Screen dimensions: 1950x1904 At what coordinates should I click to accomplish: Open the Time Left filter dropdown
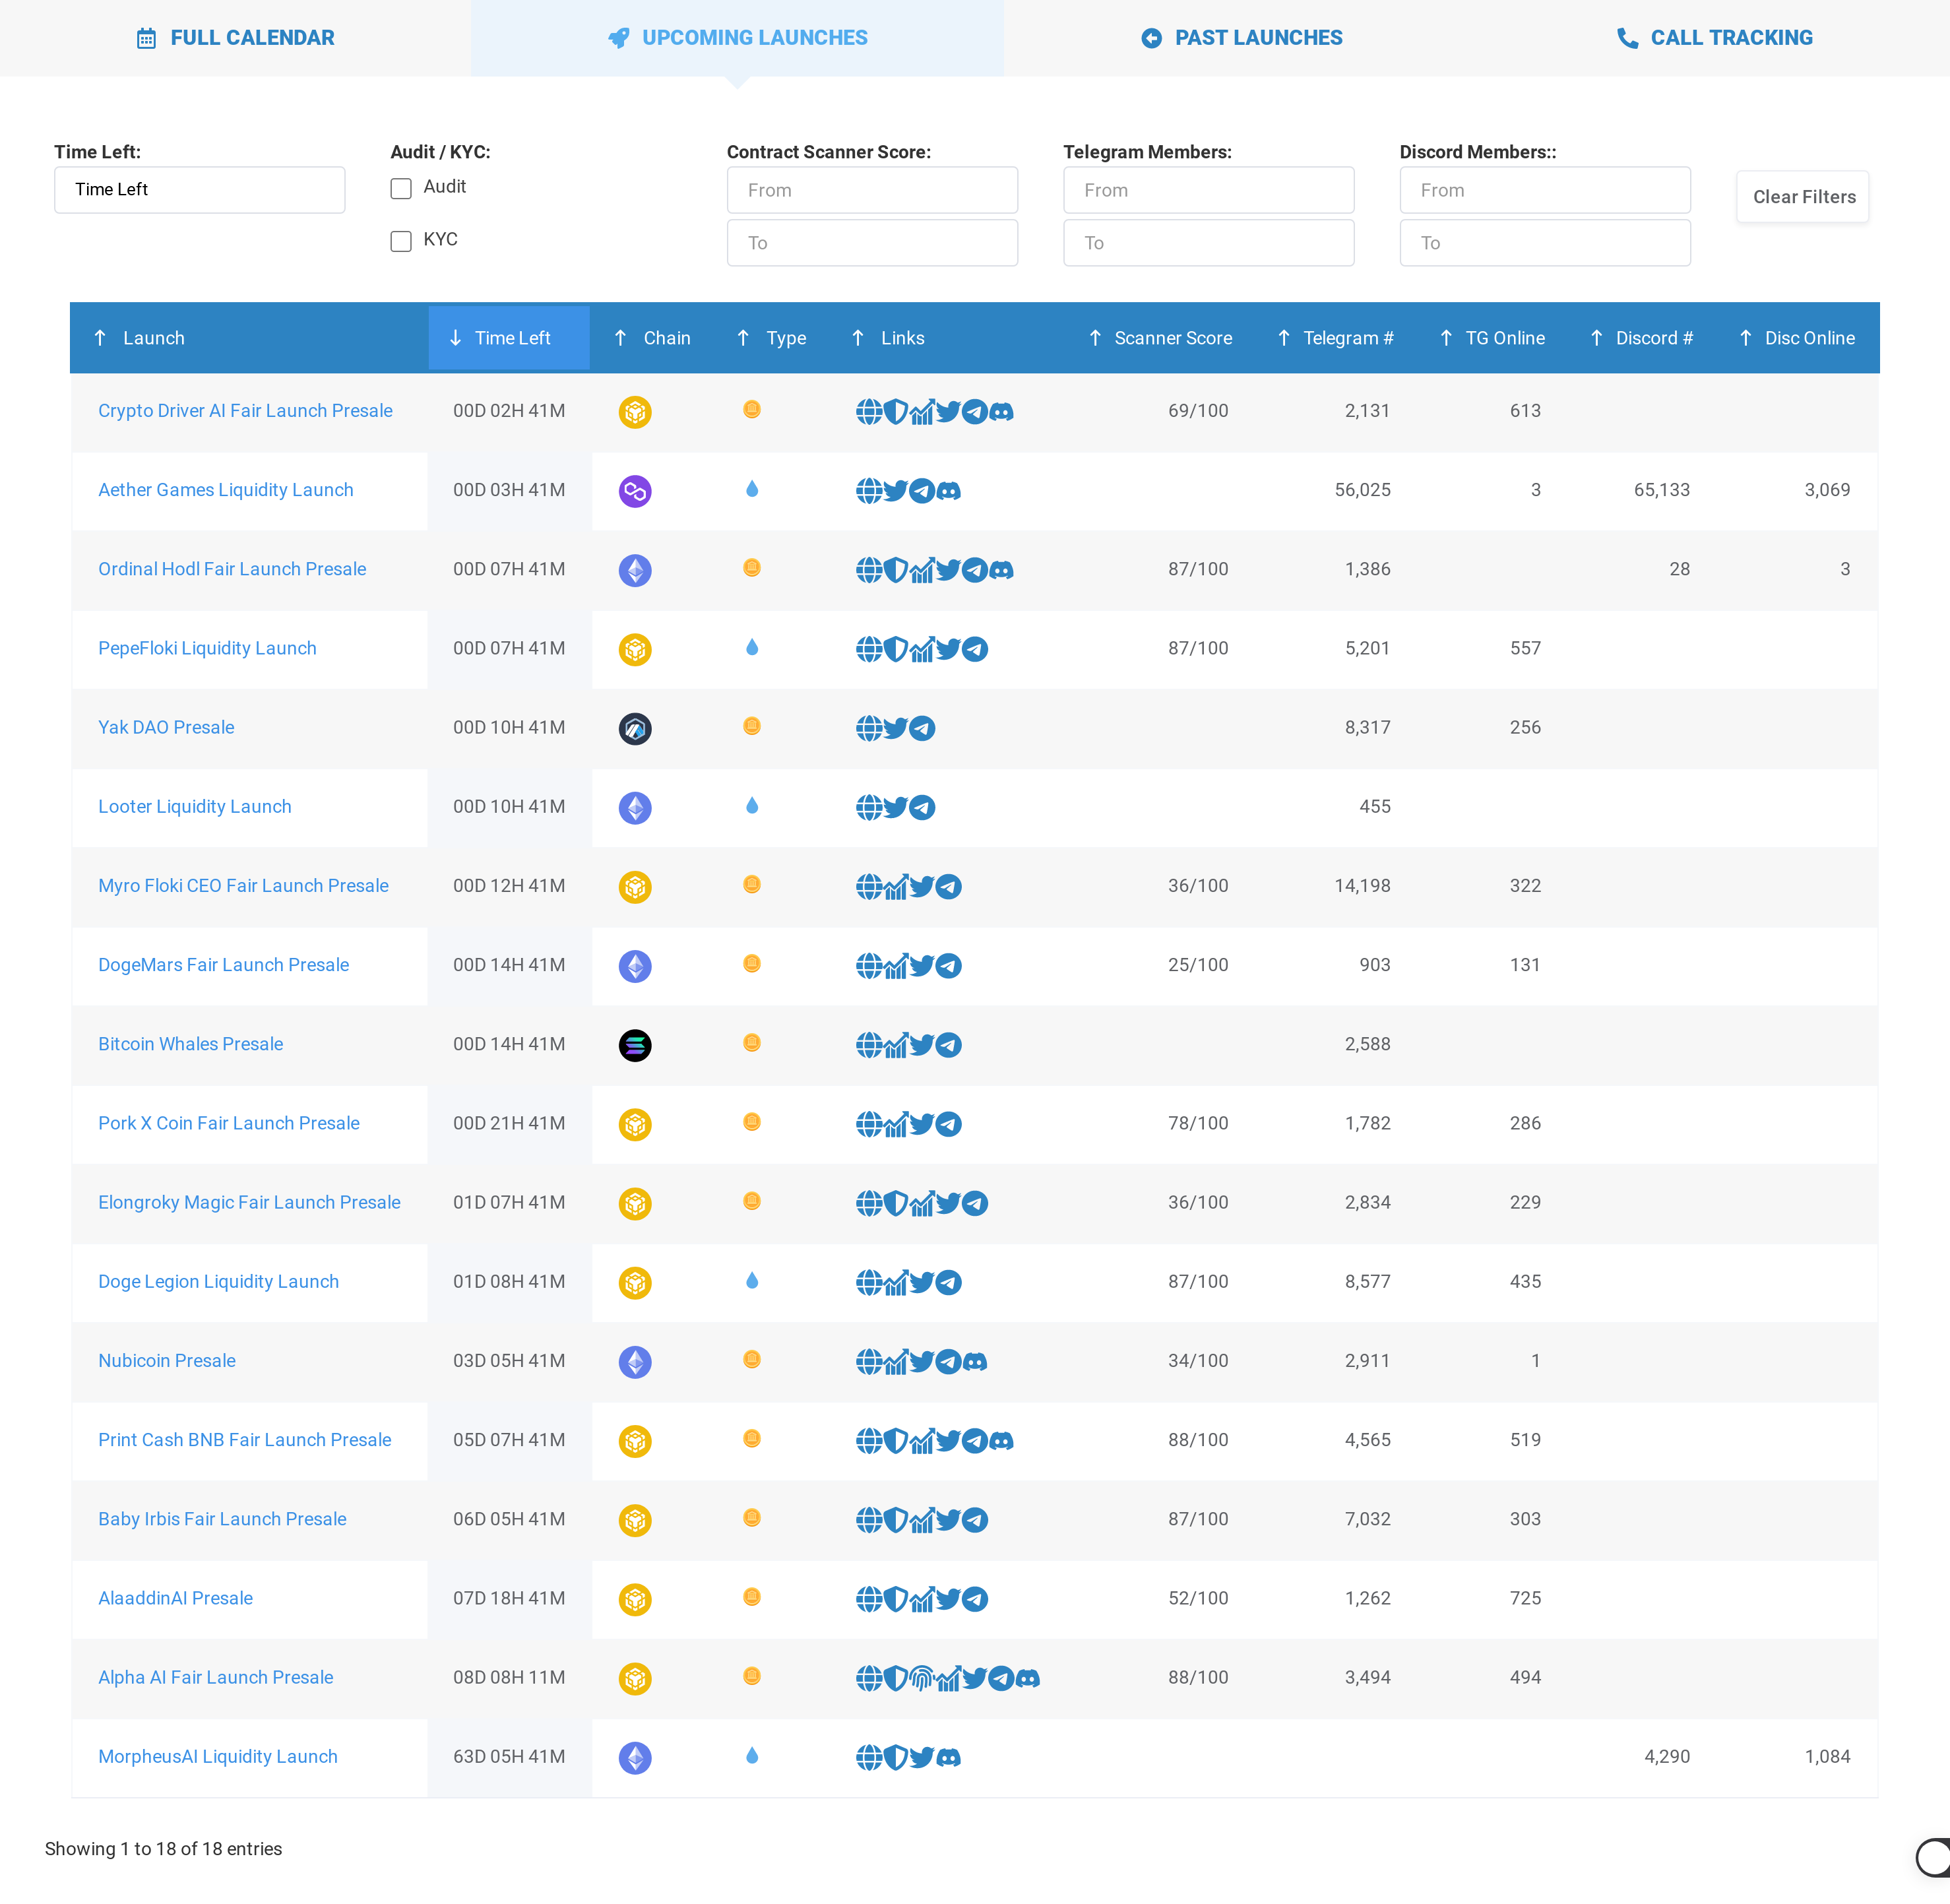point(200,190)
